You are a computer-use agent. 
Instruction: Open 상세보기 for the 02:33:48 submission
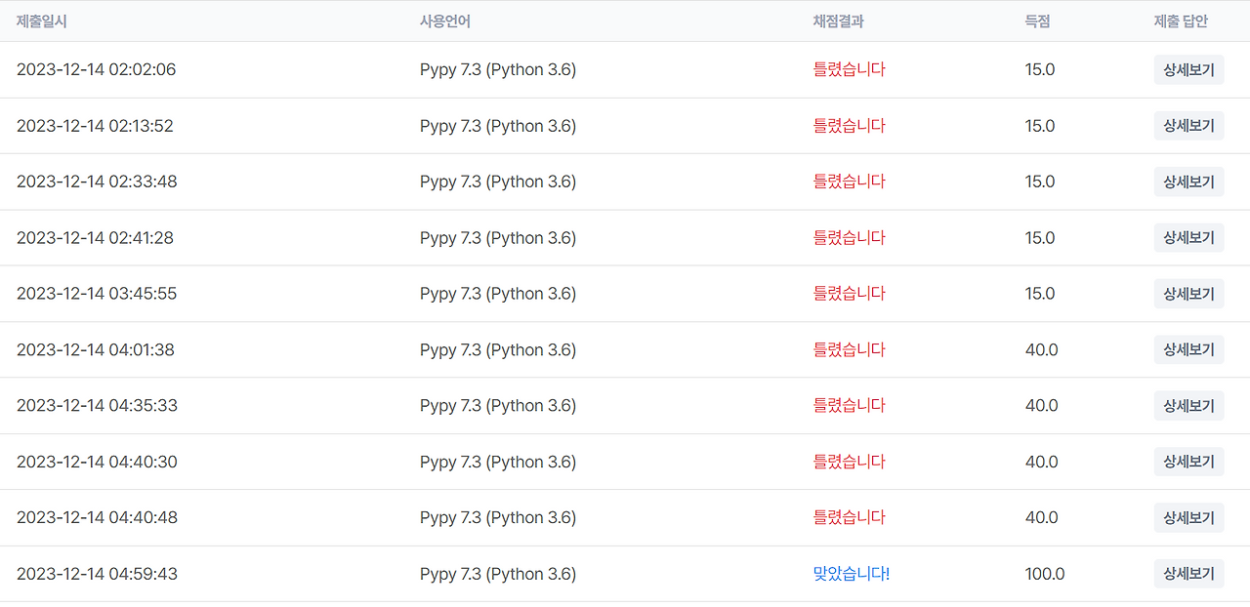(1188, 182)
